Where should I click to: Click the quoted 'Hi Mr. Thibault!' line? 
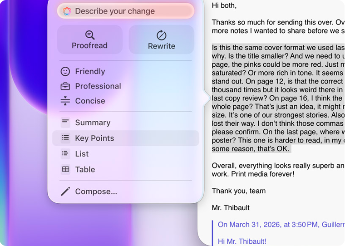[x=242, y=241]
